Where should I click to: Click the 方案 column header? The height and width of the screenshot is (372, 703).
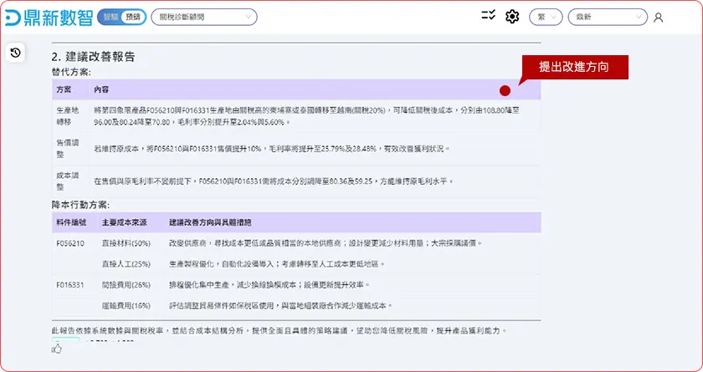pyautogui.click(x=64, y=89)
